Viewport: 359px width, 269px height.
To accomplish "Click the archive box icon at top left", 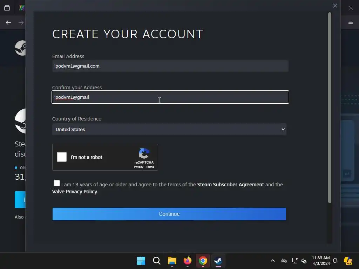I will pyautogui.click(x=7, y=8).
